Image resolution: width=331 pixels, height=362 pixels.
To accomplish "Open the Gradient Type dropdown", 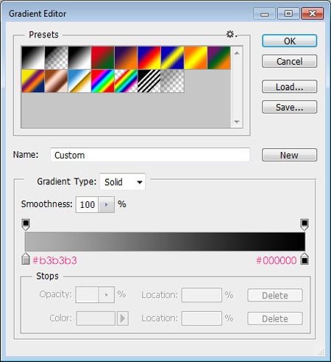I will click(x=123, y=182).
